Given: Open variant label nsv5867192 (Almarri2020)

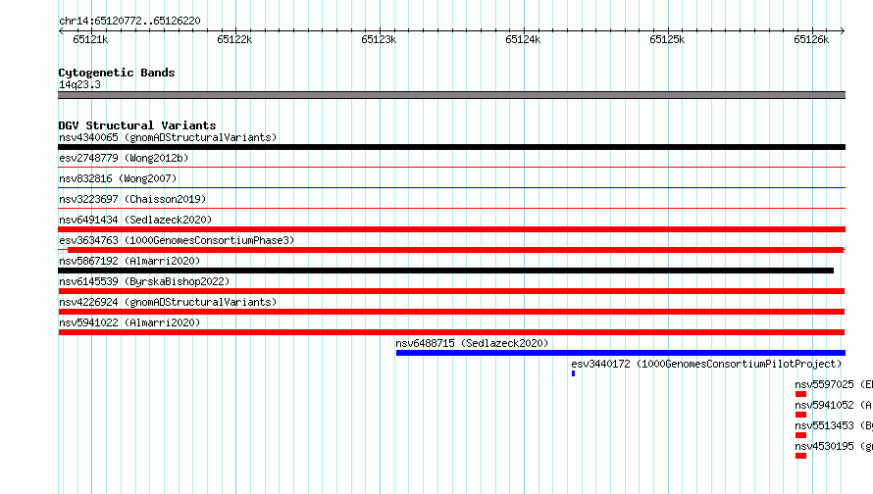Looking at the screenshot, I should coord(129,261).
